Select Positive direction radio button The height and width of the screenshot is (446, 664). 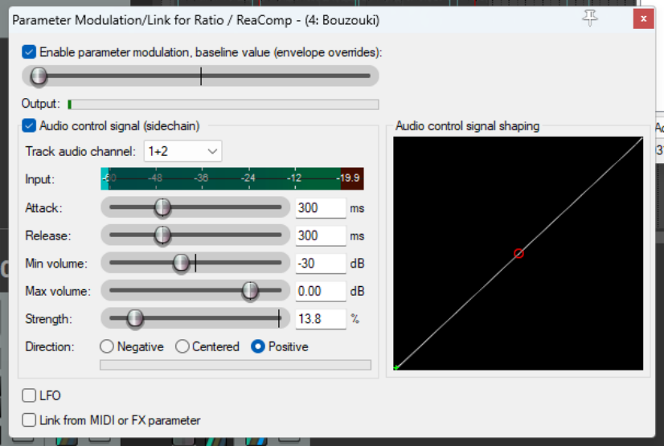coord(258,346)
